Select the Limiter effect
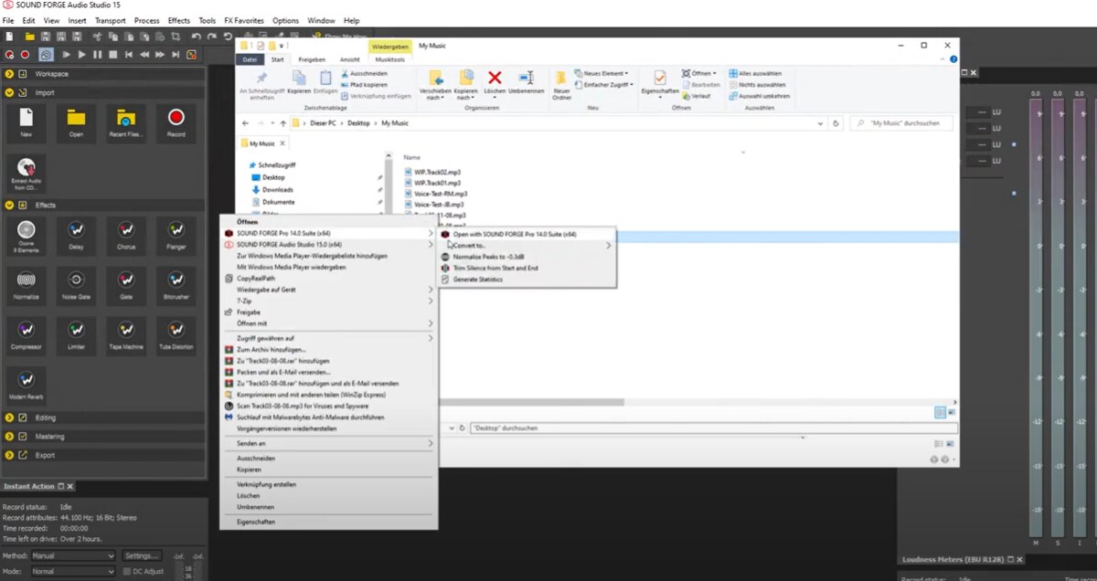 76,334
